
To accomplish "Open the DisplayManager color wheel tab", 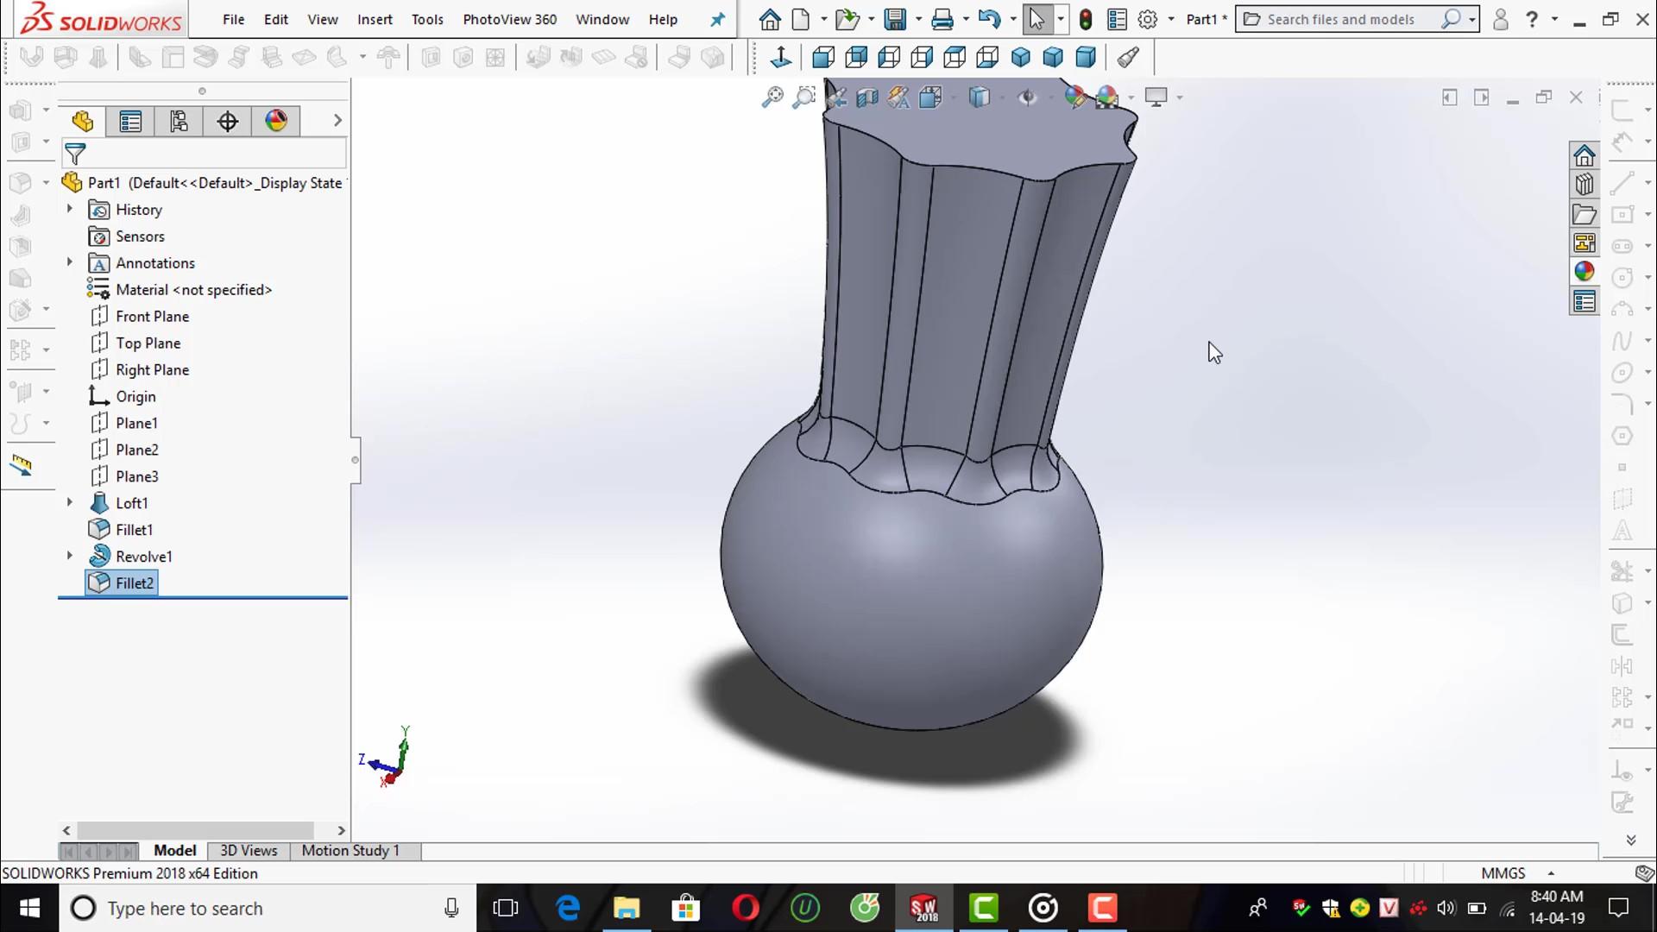I will (275, 121).
